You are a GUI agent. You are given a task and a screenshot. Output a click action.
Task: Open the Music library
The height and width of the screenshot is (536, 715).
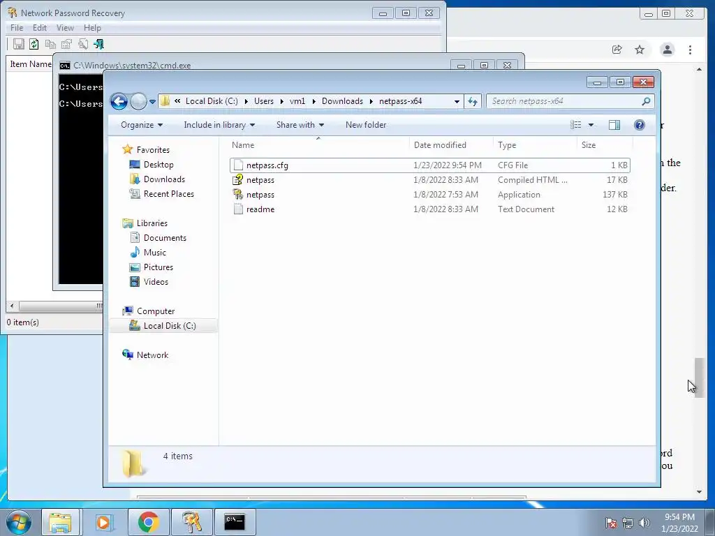(154, 253)
